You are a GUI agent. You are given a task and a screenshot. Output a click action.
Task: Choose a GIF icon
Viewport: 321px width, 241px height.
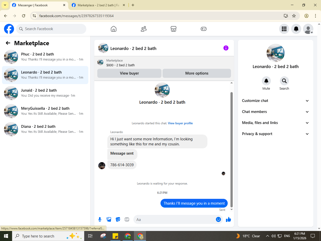point(127,219)
